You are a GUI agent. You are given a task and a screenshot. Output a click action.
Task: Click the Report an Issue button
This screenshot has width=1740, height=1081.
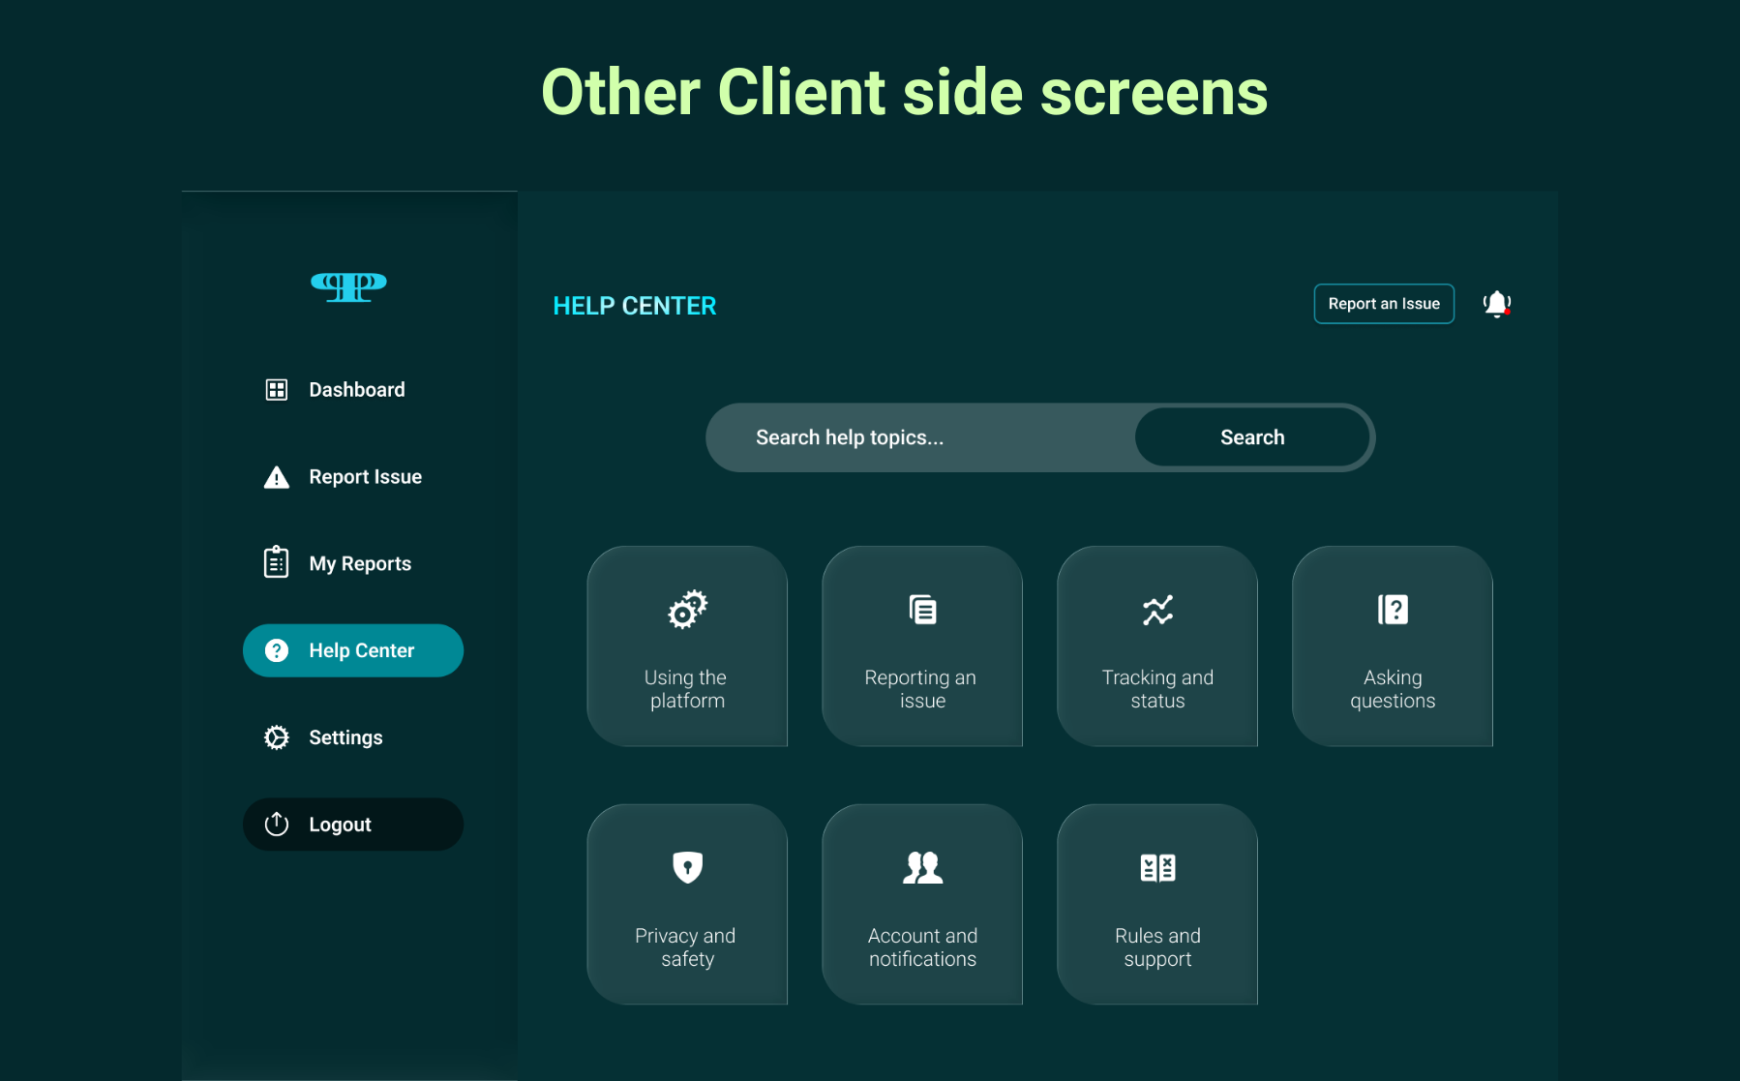coord(1383,304)
